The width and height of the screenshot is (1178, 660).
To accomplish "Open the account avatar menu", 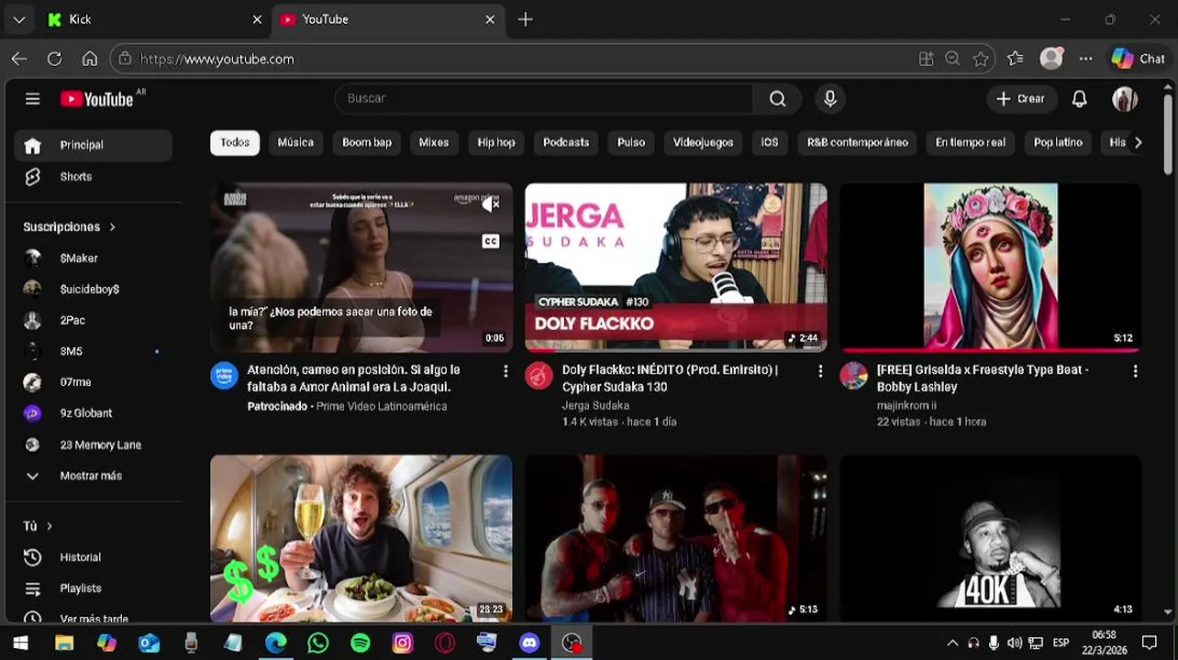I will click(1125, 99).
